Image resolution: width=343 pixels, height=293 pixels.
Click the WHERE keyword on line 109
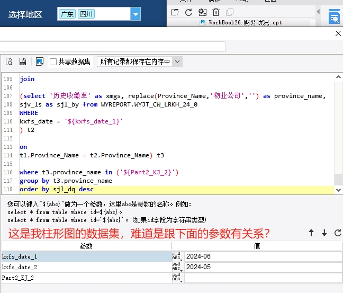pos(29,113)
